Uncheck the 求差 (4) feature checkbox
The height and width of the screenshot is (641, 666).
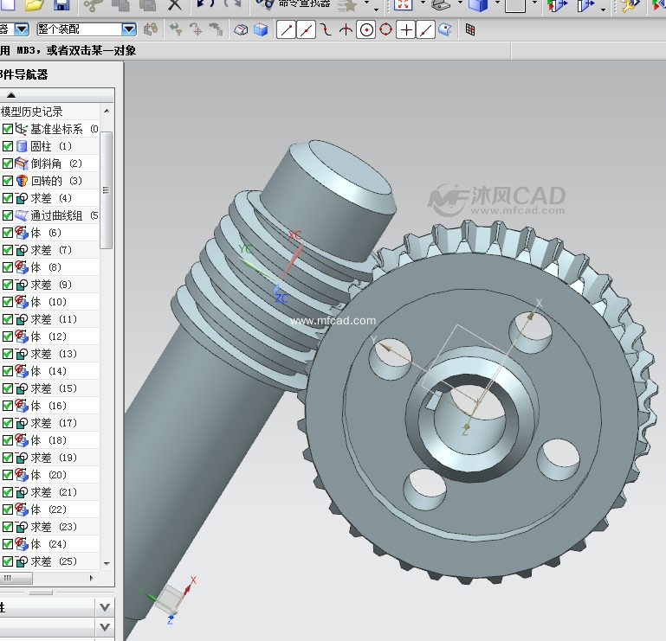[7, 198]
